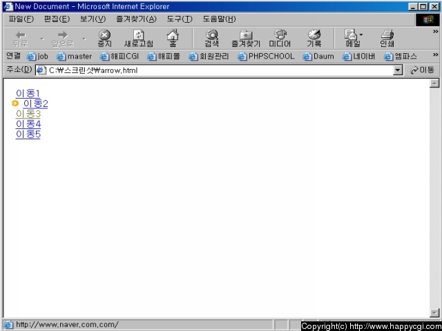
Task: Follow the 이동5 link
Action: pyautogui.click(x=28, y=134)
